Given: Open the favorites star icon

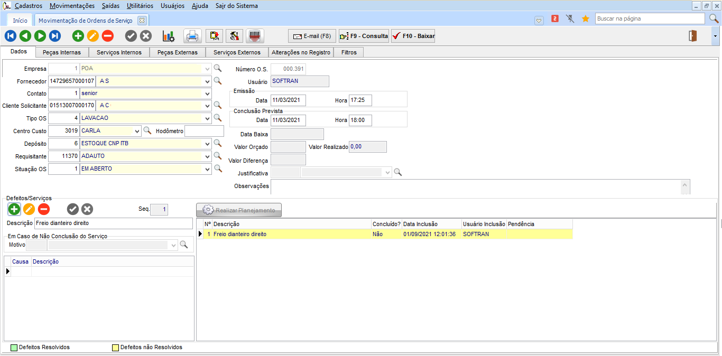Looking at the screenshot, I should coord(585,18).
